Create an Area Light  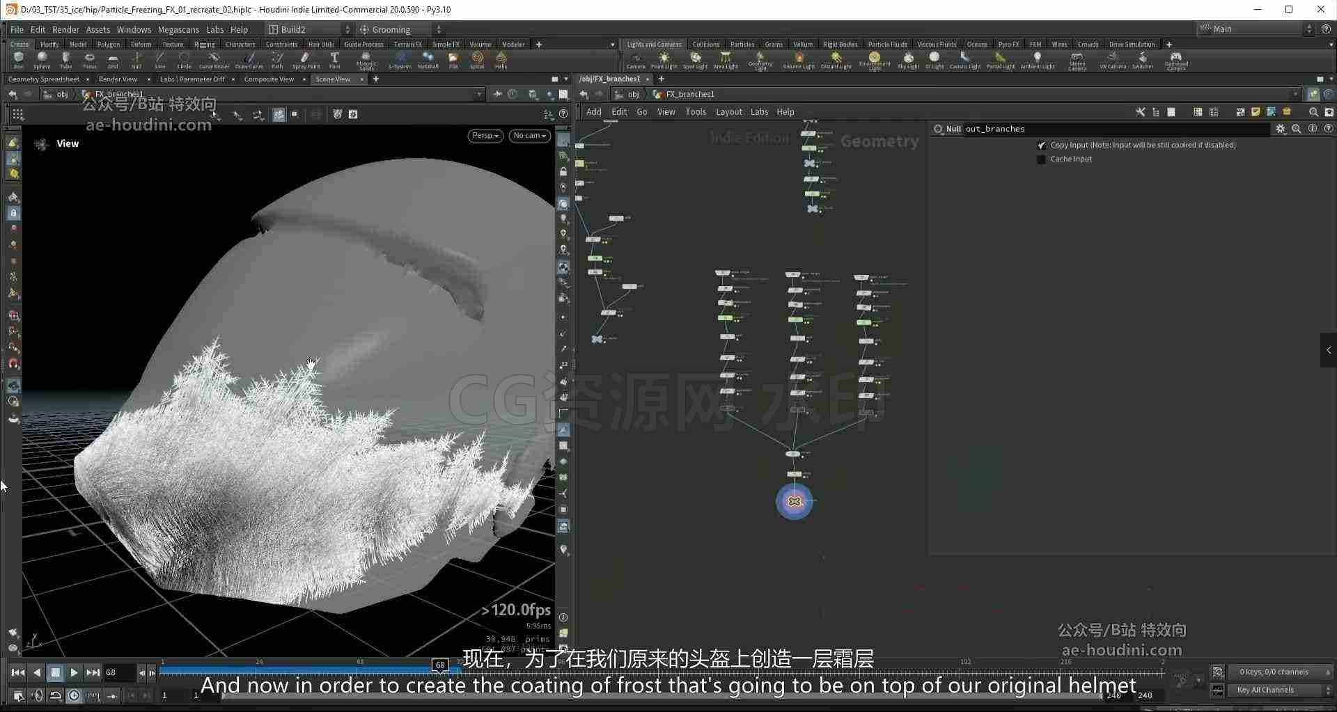pyautogui.click(x=726, y=60)
